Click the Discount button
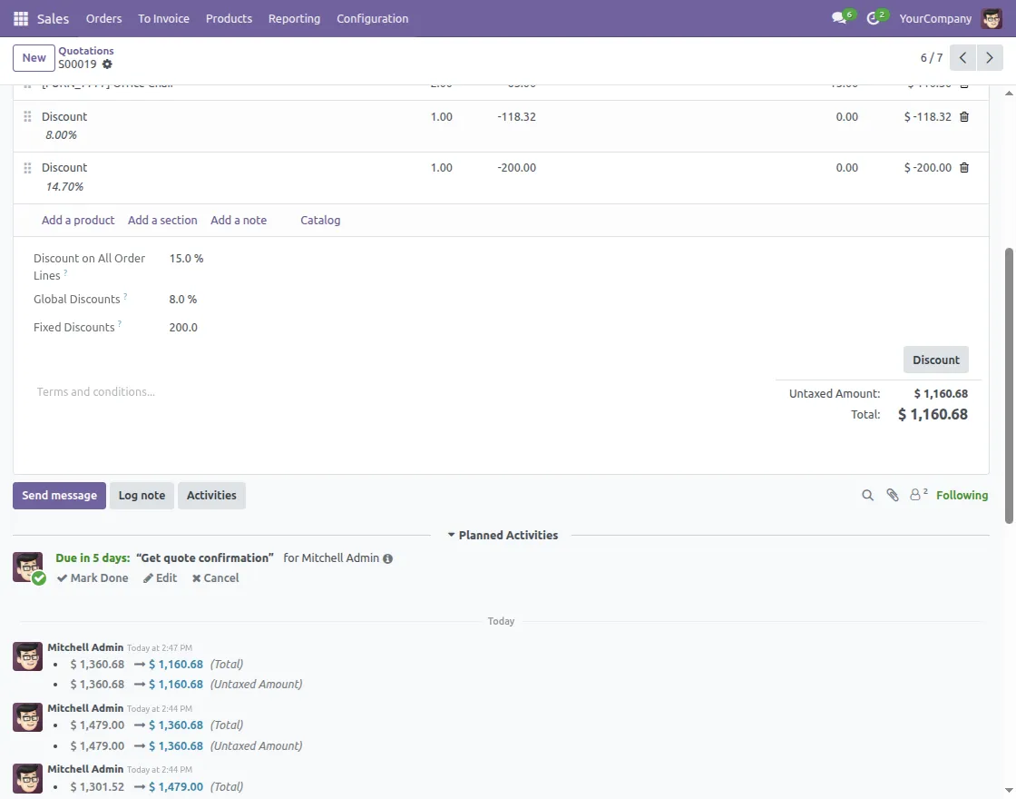This screenshot has height=799, width=1016. [x=935, y=360]
